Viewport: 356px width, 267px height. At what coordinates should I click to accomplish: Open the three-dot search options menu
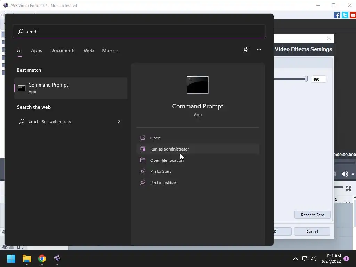point(259,50)
